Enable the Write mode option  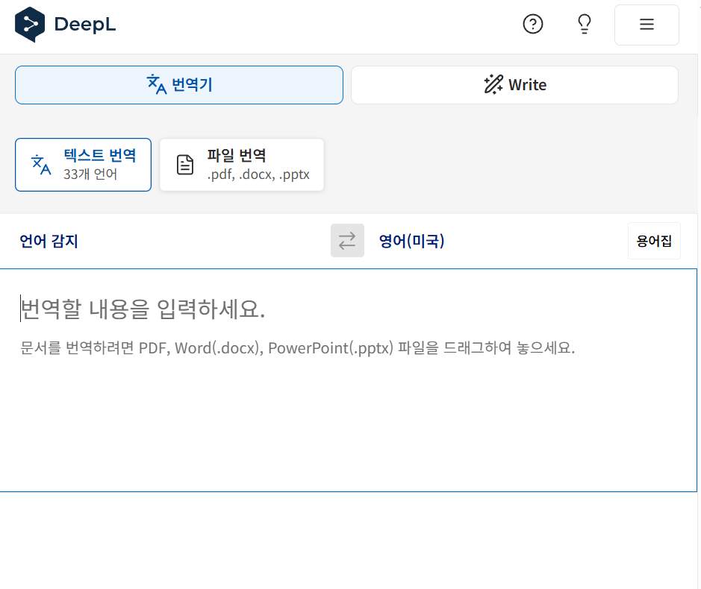tap(514, 84)
